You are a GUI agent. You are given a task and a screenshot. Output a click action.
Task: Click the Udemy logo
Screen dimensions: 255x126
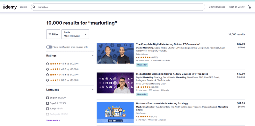[x=10, y=7]
